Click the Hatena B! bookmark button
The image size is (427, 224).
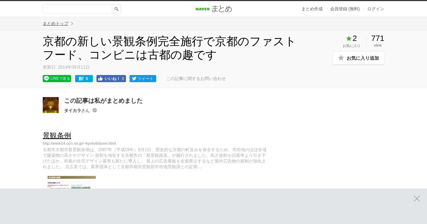(x=84, y=79)
